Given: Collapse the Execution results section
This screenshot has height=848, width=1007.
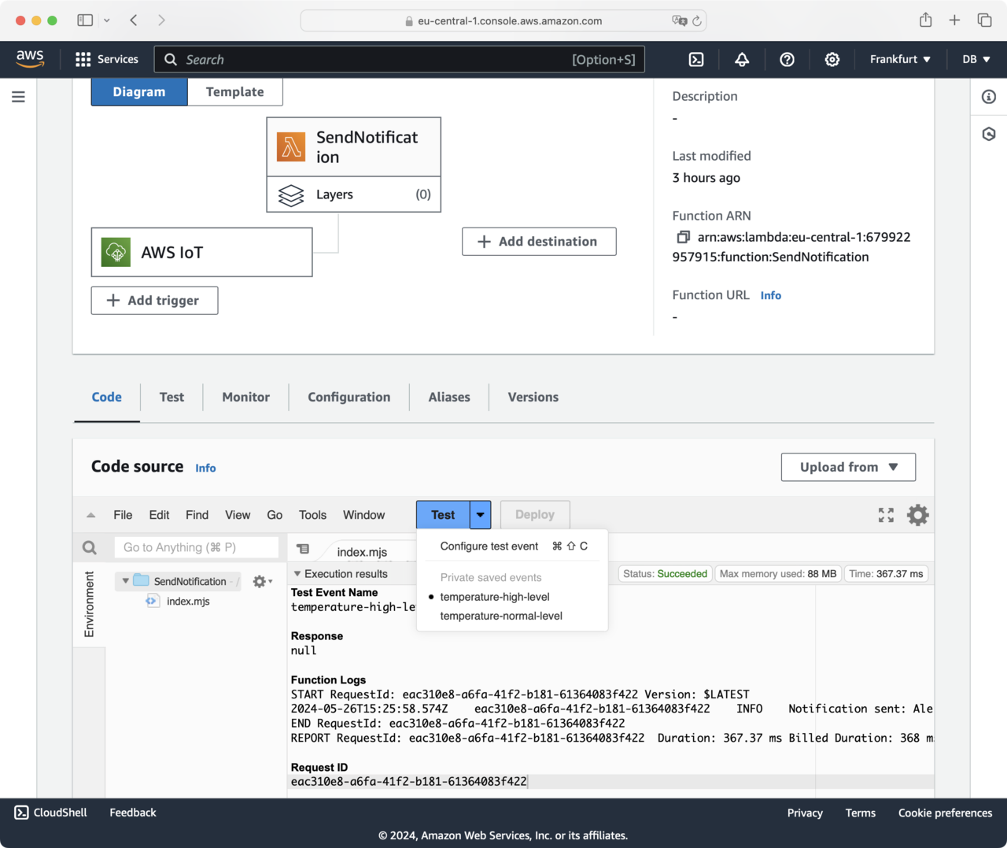Looking at the screenshot, I should click(x=297, y=574).
